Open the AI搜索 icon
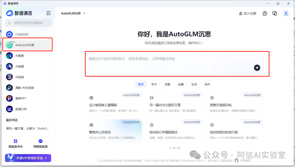This screenshot has width=295, height=167. coord(9,55)
